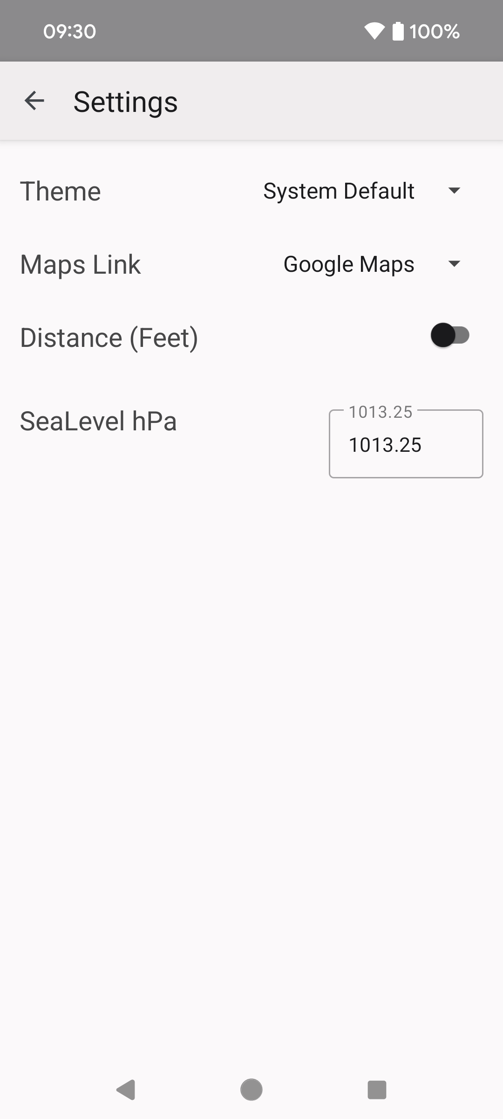This screenshot has height=1119, width=503.
Task: Click the SeaLevel hPa input field
Action: click(x=406, y=444)
